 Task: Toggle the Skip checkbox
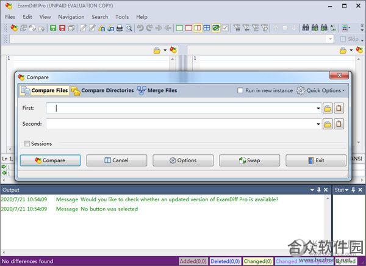(x=343, y=39)
